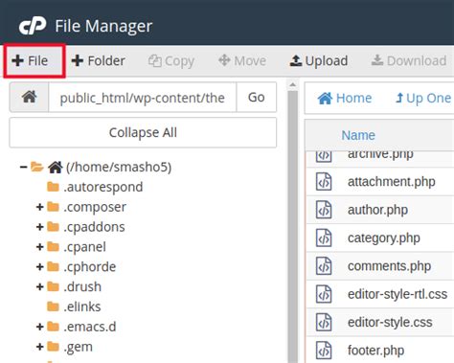This screenshot has width=454, height=363.
Task: Sort by the Name column header
Action: click(x=358, y=135)
